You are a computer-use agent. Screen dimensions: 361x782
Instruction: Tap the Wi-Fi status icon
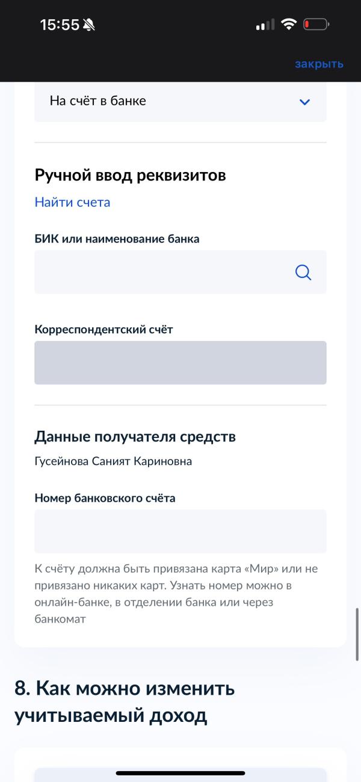point(289,25)
